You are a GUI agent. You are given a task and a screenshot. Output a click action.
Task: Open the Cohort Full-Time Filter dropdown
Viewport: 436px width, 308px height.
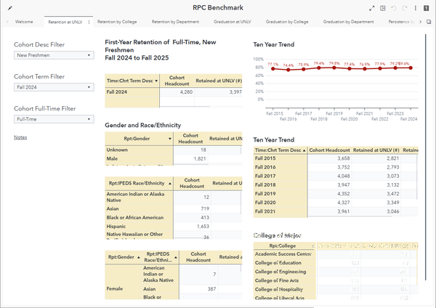[x=54, y=119]
